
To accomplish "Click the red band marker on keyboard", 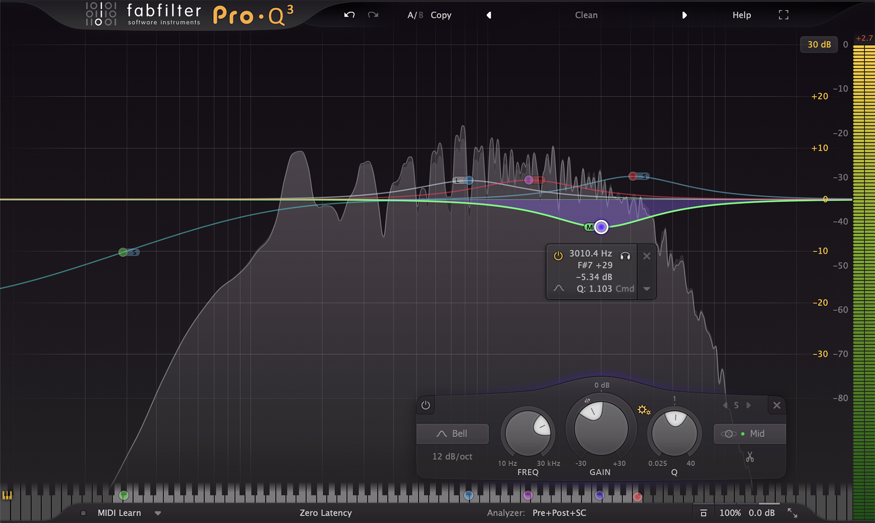I will coord(638,497).
